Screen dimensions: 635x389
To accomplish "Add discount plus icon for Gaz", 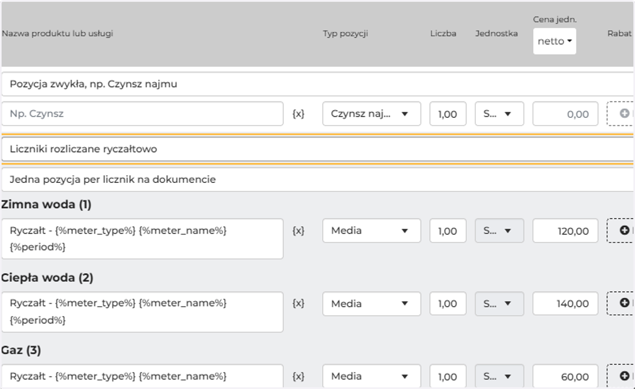I will [x=624, y=376].
